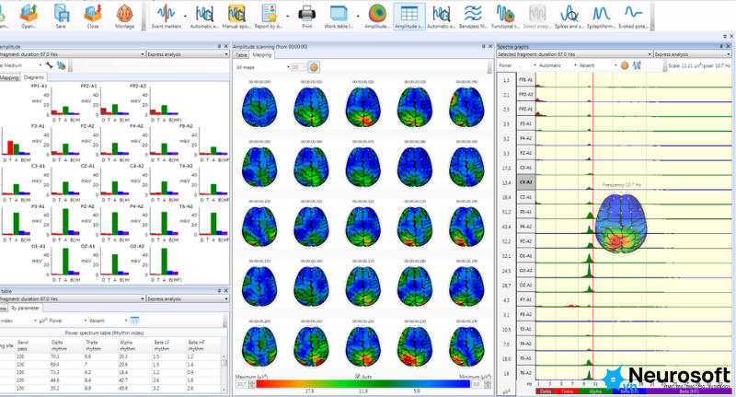Select the Diagrams tab in amplitude panel
The image size is (736, 397).
(x=33, y=77)
